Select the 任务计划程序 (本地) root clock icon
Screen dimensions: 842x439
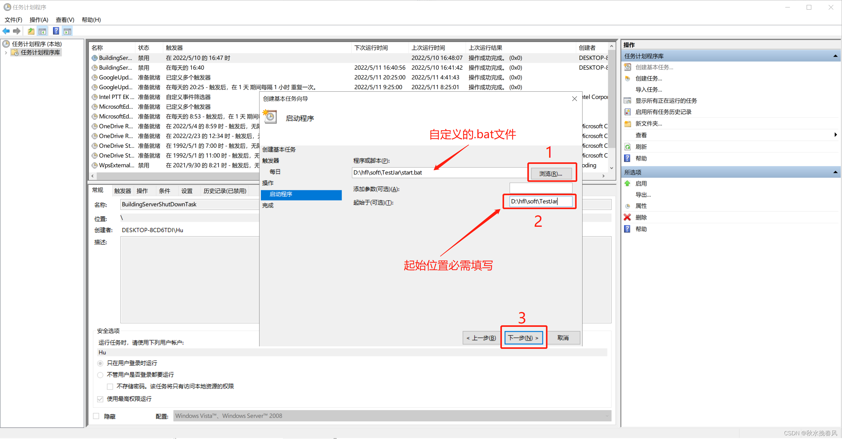coord(6,44)
